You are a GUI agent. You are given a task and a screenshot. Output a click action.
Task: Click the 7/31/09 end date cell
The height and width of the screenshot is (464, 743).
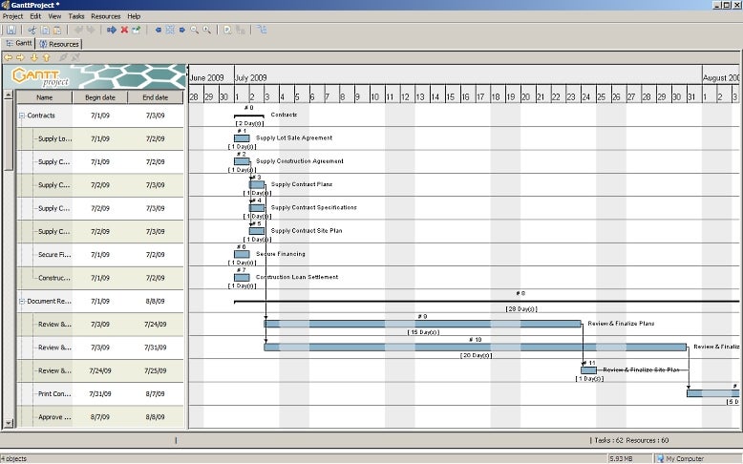coord(156,348)
